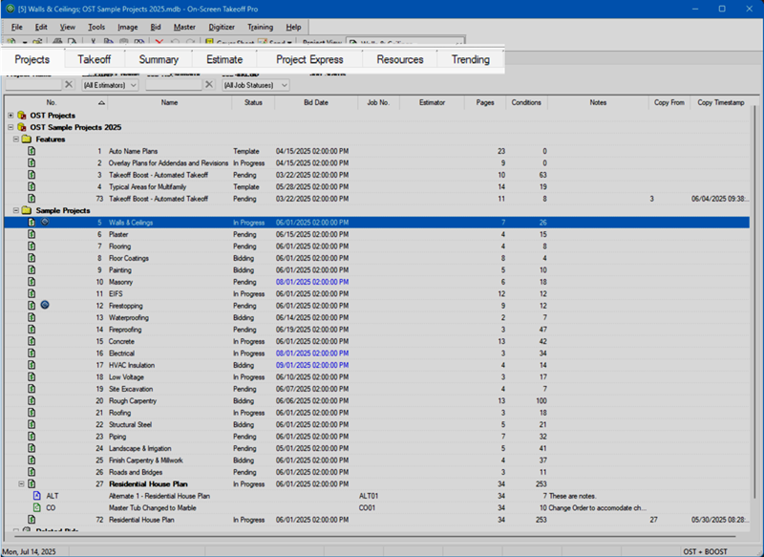Click the 08/01/2025 bid date for Masonry

(x=312, y=282)
